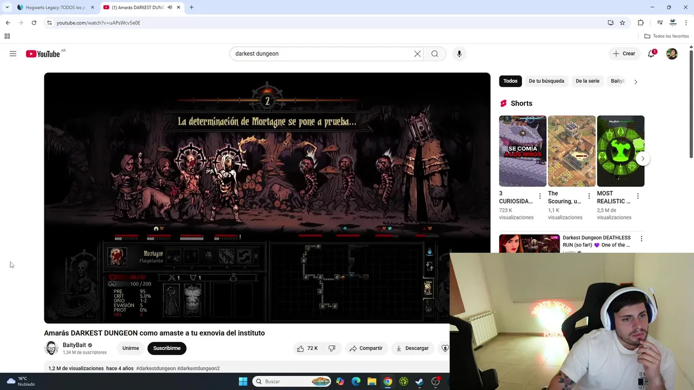The width and height of the screenshot is (694, 390).
Task: Open OBS Studio from the taskbar
Action: 435,381
